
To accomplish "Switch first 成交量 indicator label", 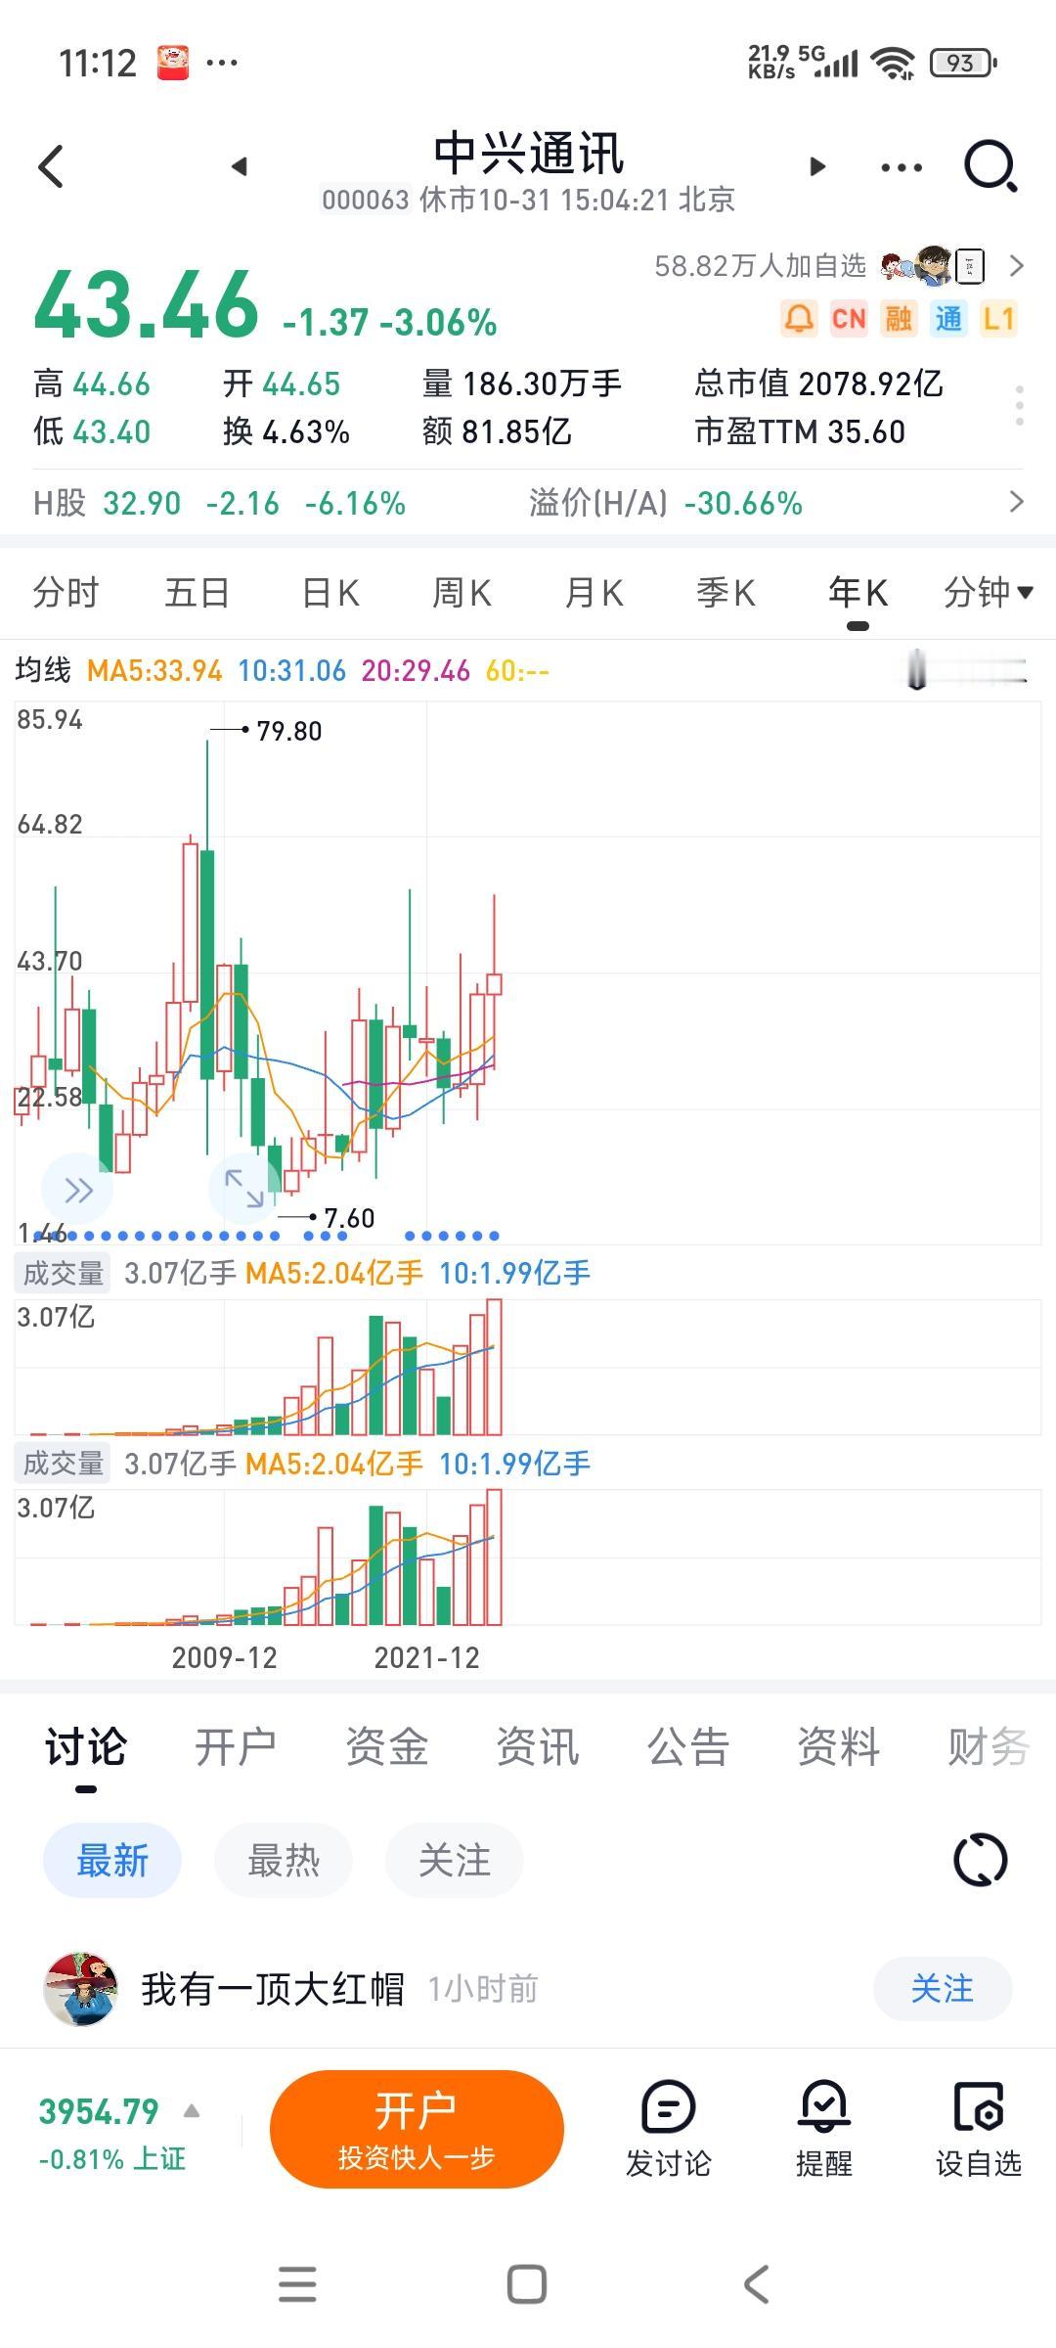I will pos(63,1274).
